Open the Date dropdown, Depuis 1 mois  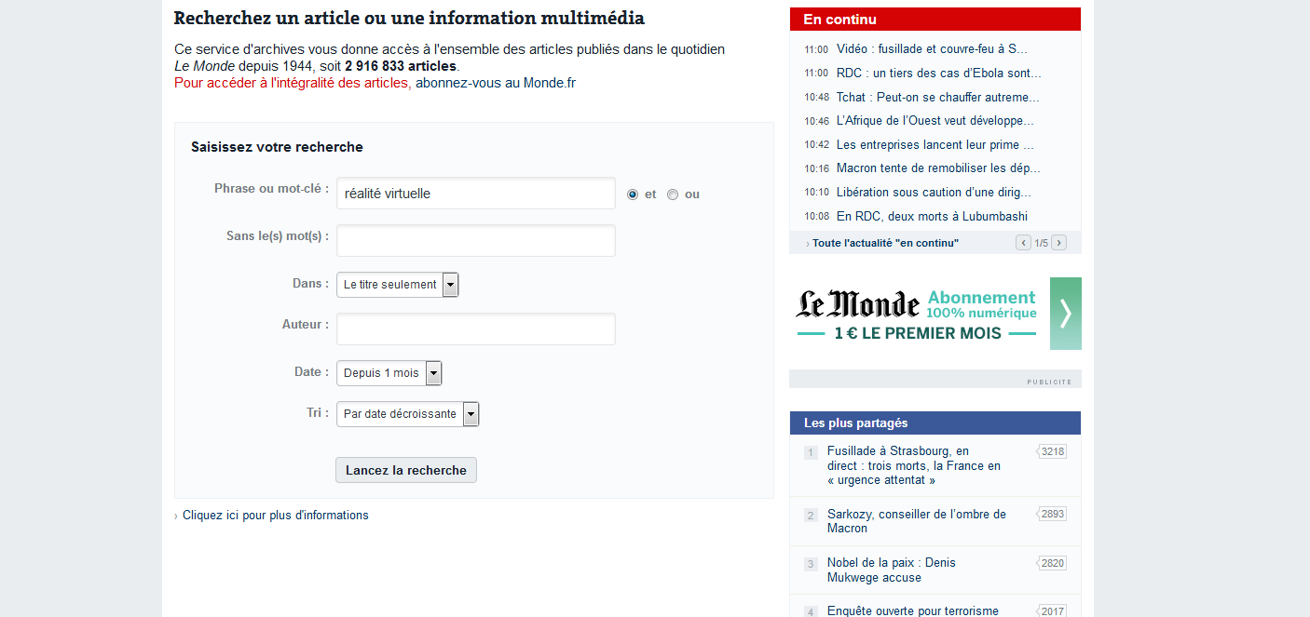click(x=389, y=373)
